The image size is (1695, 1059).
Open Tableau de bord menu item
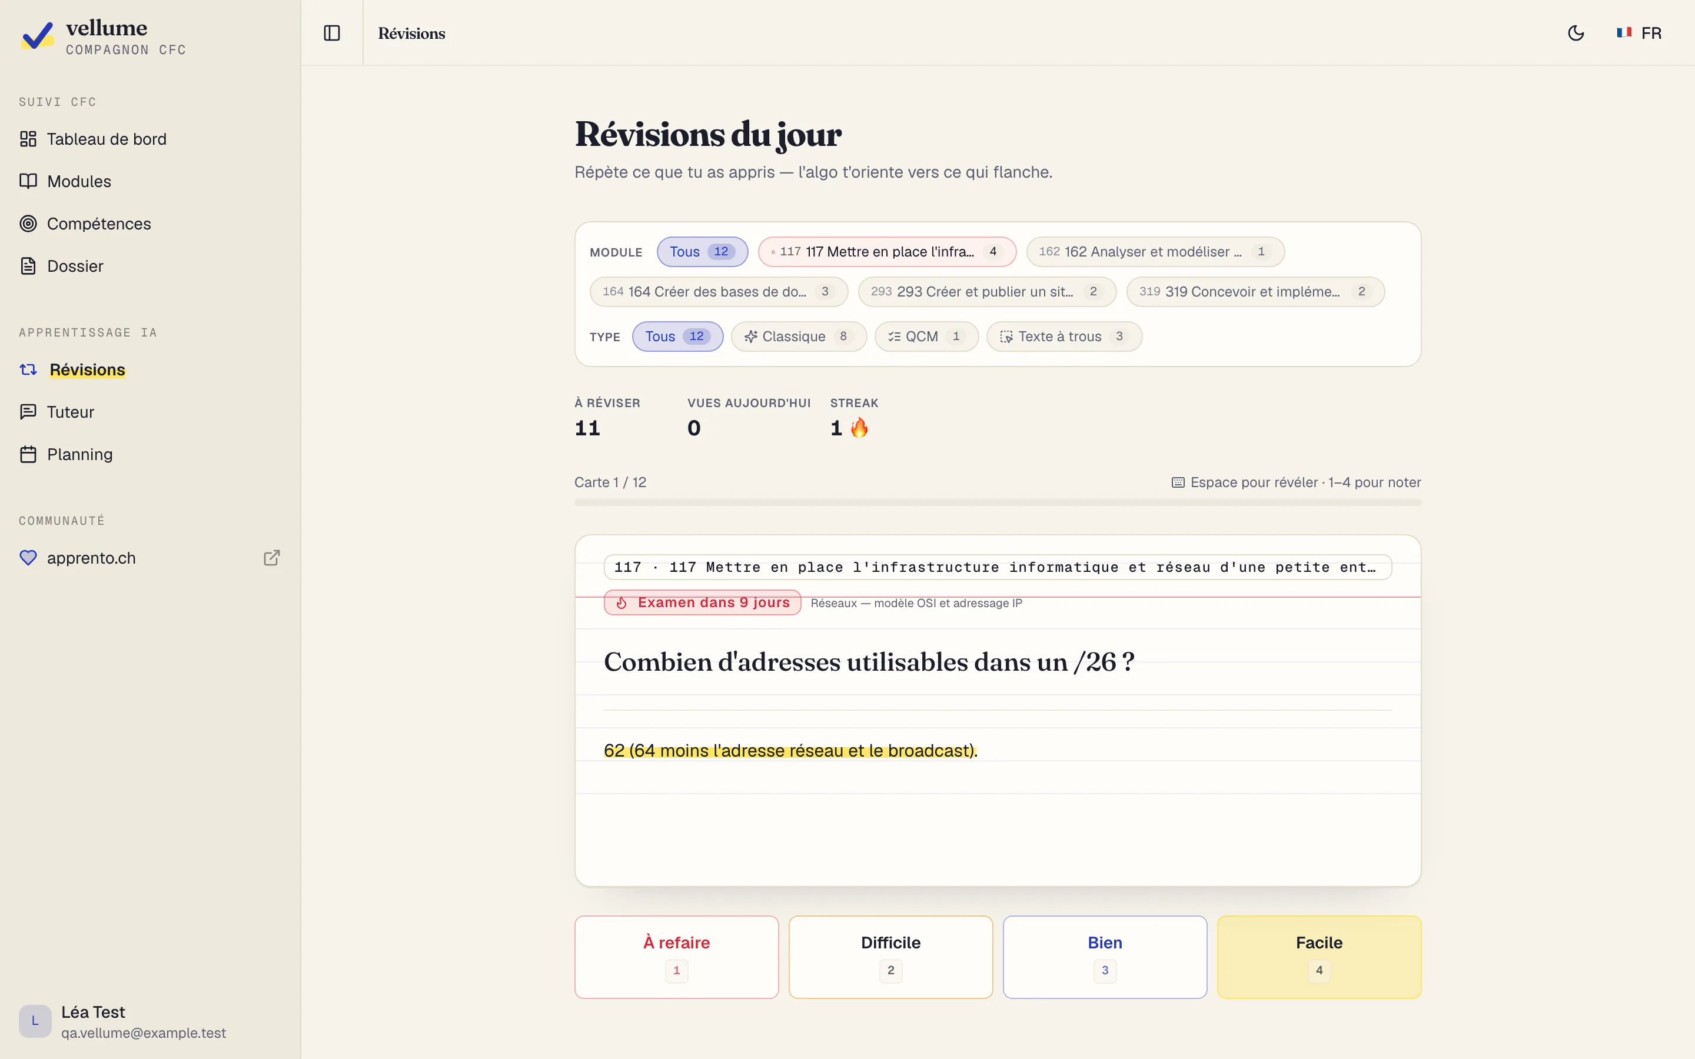coord(150,139)
